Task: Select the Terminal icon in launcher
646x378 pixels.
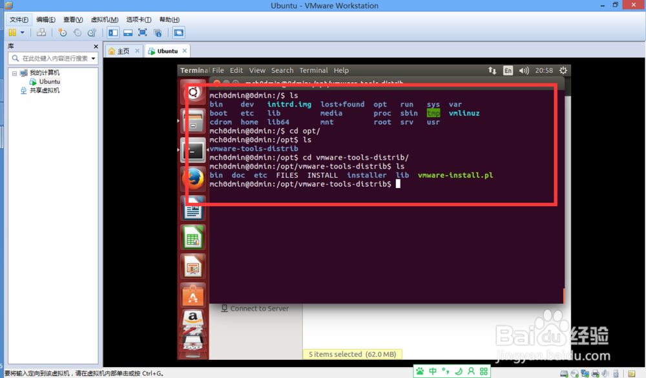Action: [193, 151]
